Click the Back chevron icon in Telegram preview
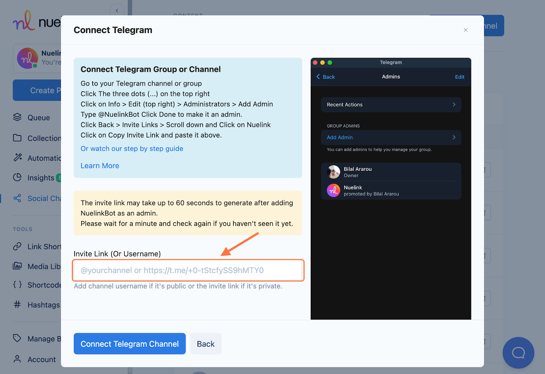The height and width of the screenshot is (374, 545). [318, 77]
